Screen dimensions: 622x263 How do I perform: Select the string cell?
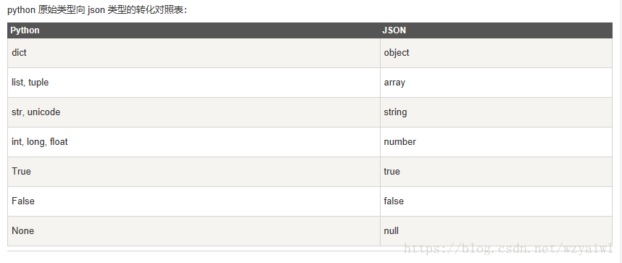tap(496, 112)
